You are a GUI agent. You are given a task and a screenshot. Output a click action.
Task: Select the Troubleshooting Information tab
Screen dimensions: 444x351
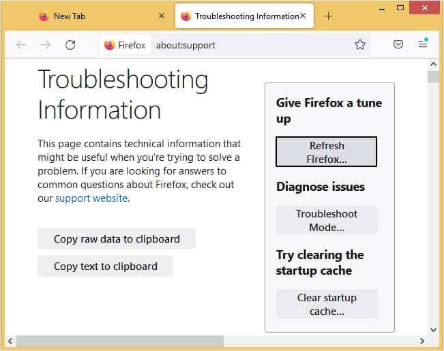[x=244, y=16]
